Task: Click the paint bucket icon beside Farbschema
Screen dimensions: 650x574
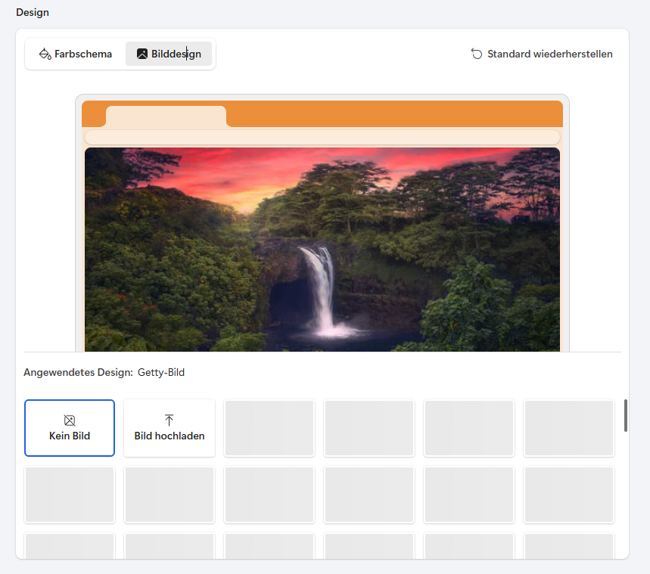Action: click(x=45, y=54)
